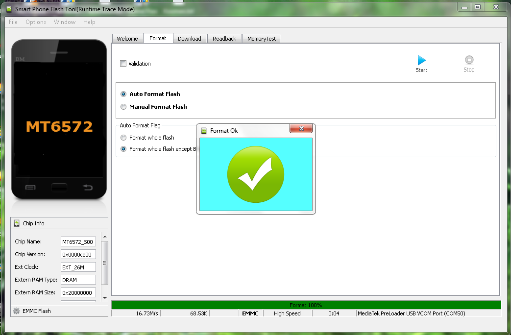Click the Stop icon
511x335 pixels.
(x=469, y=60)
